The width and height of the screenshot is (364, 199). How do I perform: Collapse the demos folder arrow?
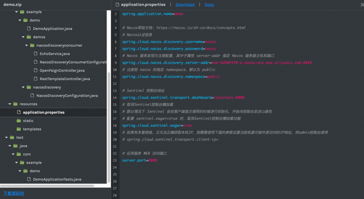[23, 37]
